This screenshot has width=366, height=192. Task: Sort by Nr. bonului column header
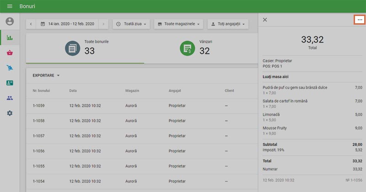(x=41, y=91)
